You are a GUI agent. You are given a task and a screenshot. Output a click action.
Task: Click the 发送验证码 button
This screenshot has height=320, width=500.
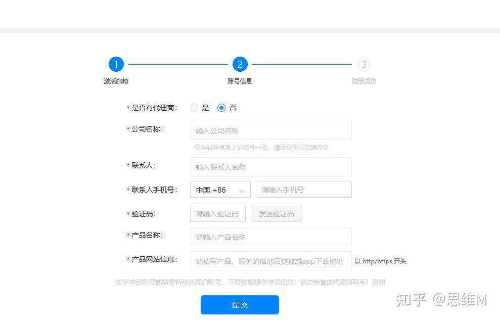(x=277, y=214)
